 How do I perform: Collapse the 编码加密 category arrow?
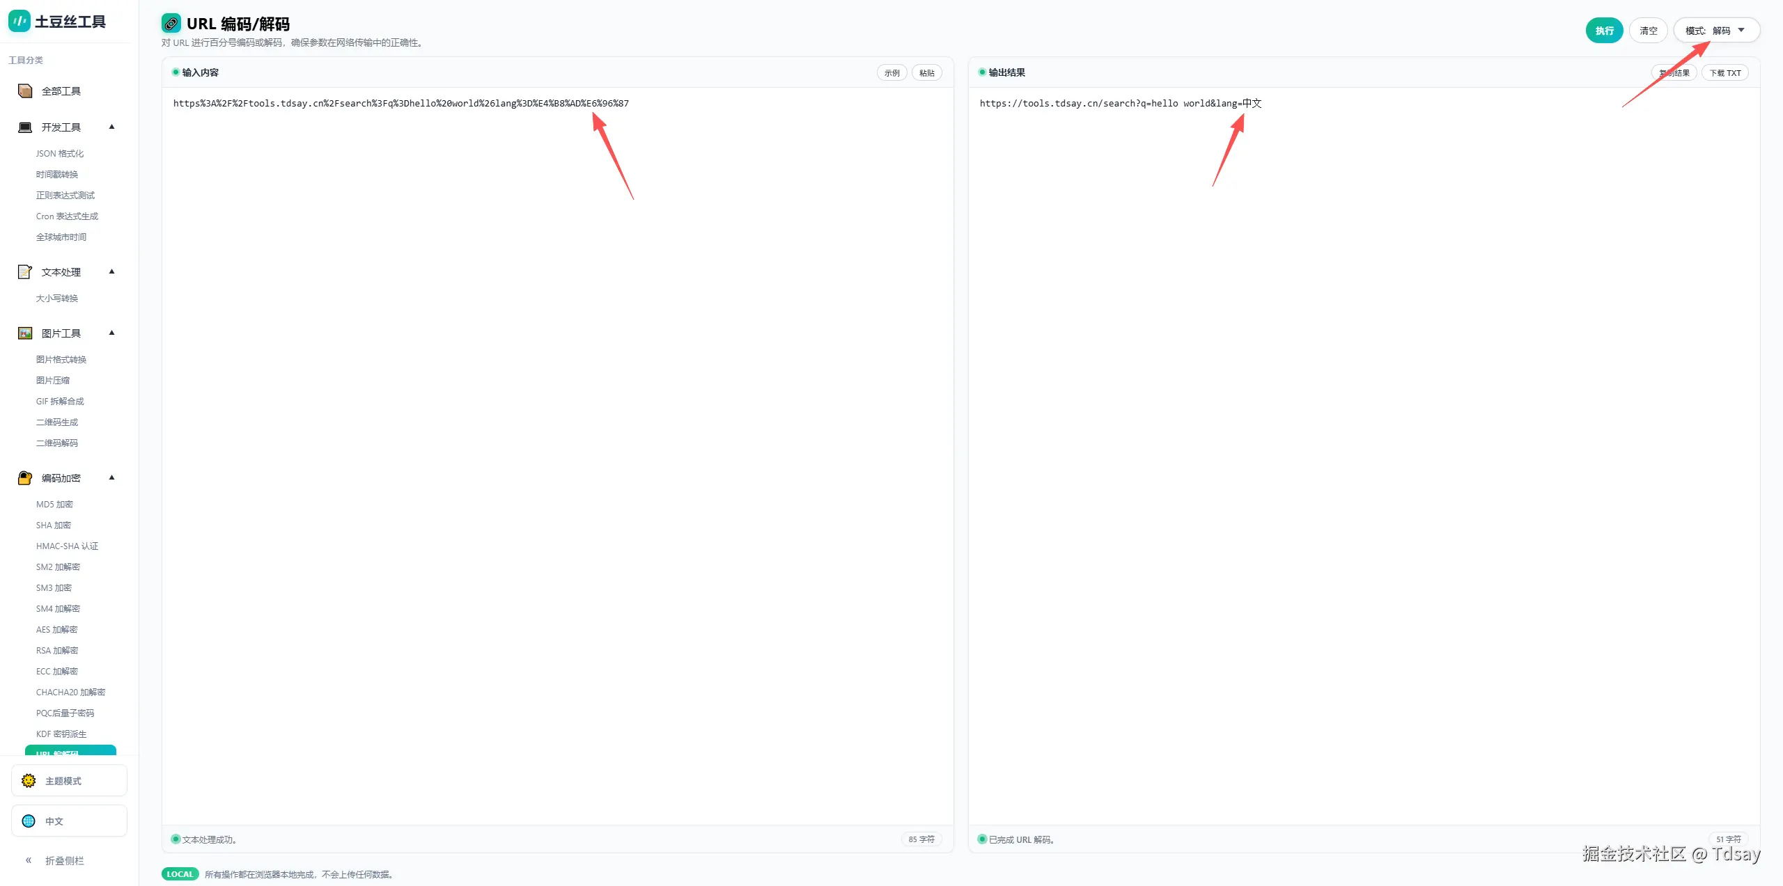pyautogui.click(x=111, y=478)
